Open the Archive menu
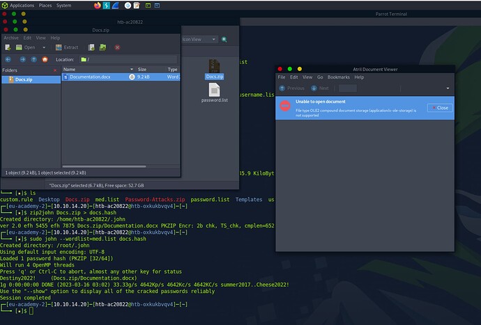The width and height of the screenshot is (481, 325). click(x=10, y=38)
